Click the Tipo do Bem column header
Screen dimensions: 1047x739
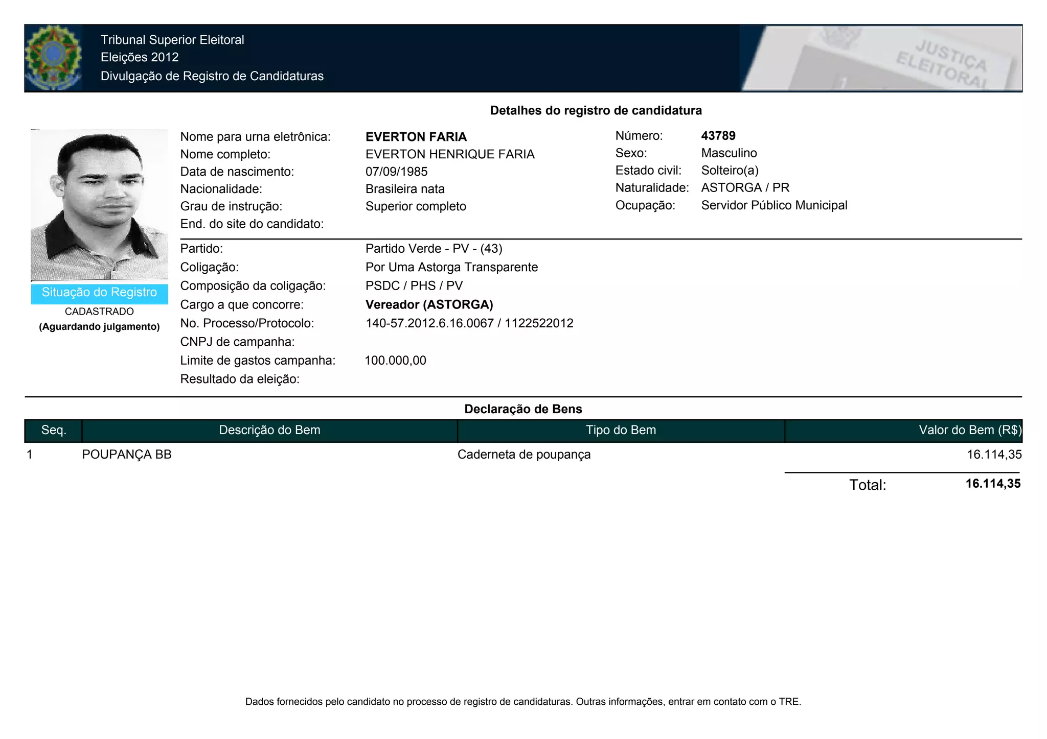click(x=621, y=431)
